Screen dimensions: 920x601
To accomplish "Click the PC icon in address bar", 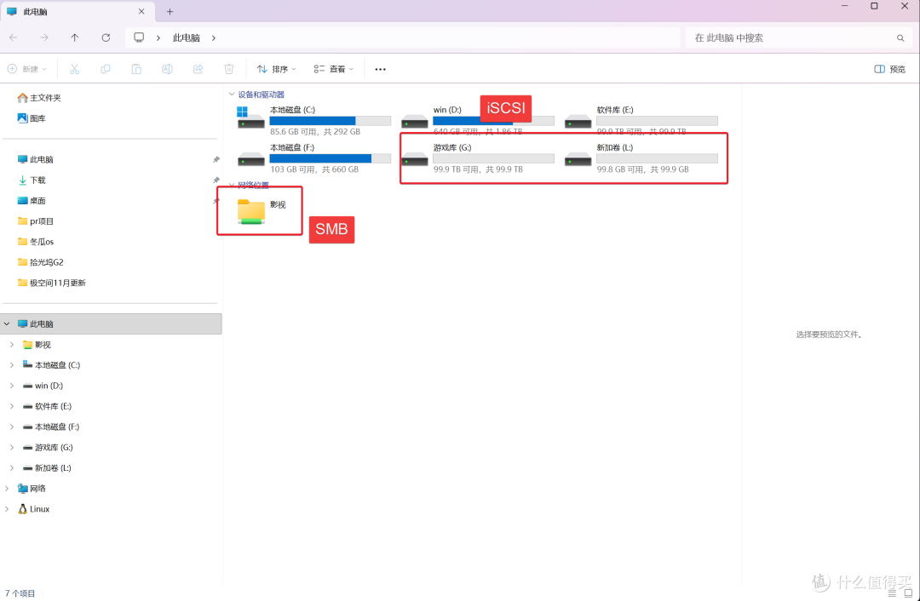I will (x=139, y=37).
